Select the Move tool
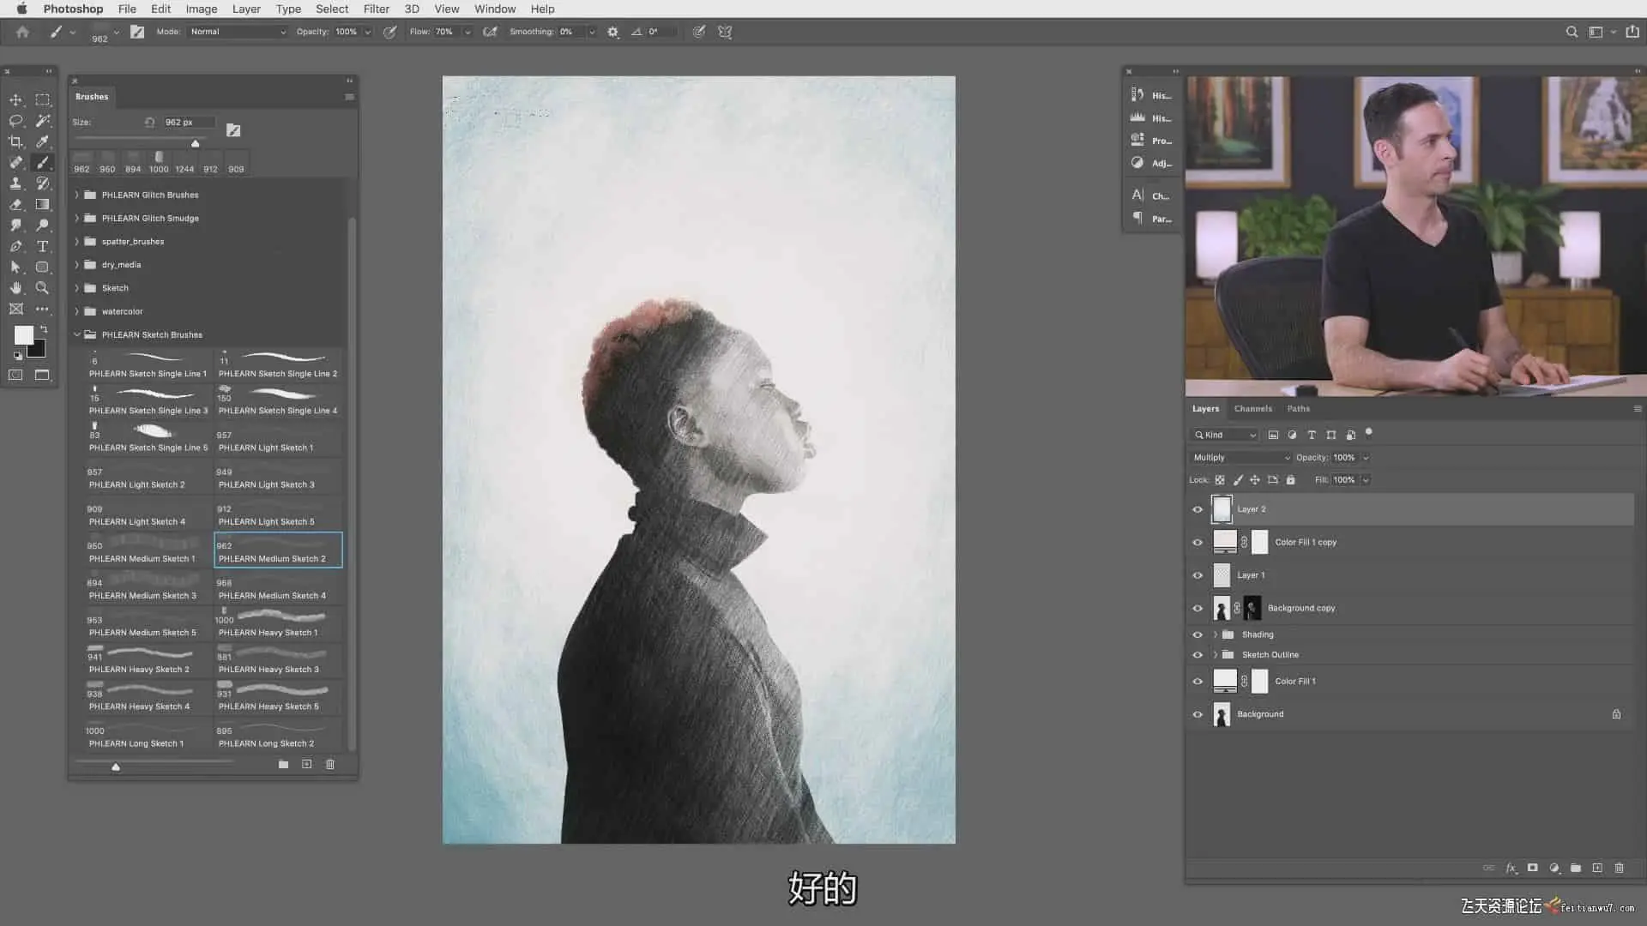The image size is (1647, 926). coord(15,100)
